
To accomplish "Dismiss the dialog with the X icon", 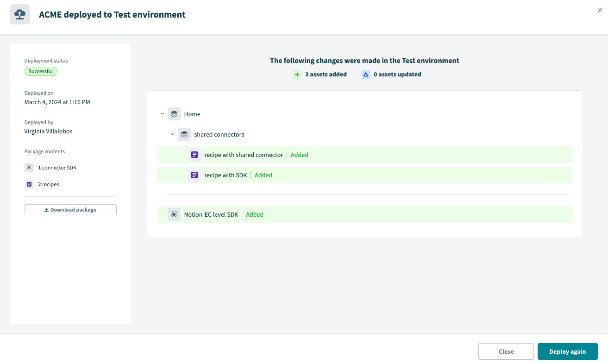I will [600, 10].
